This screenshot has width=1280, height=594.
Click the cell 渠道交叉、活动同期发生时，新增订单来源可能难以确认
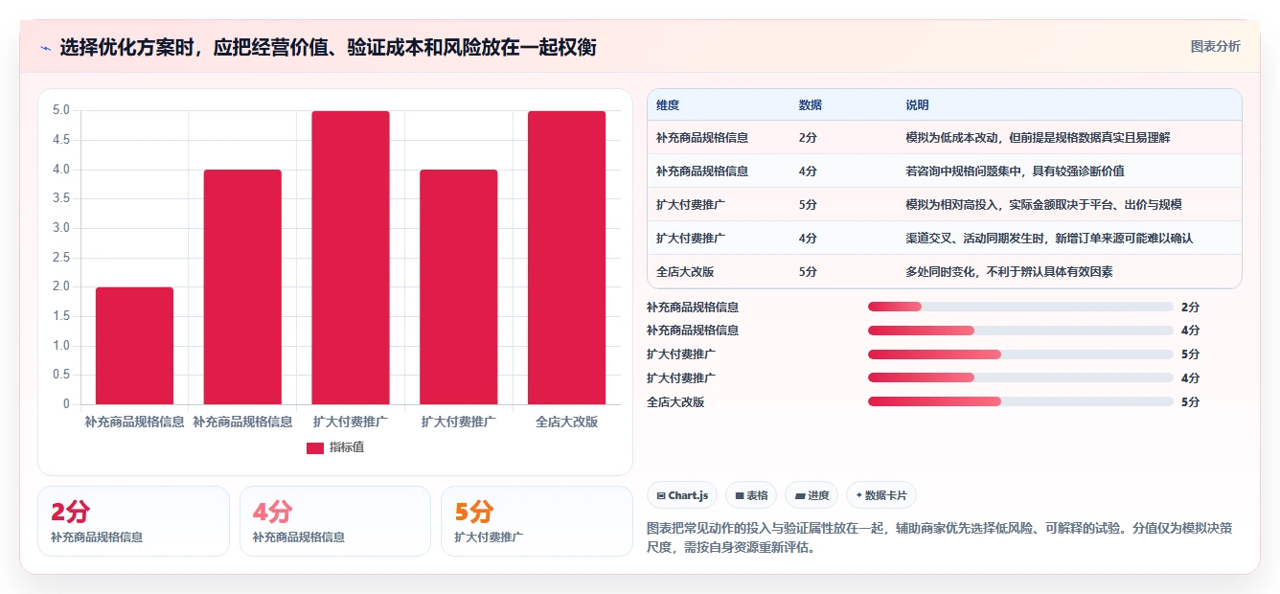pyautogui.click(x=1049, y=238)
